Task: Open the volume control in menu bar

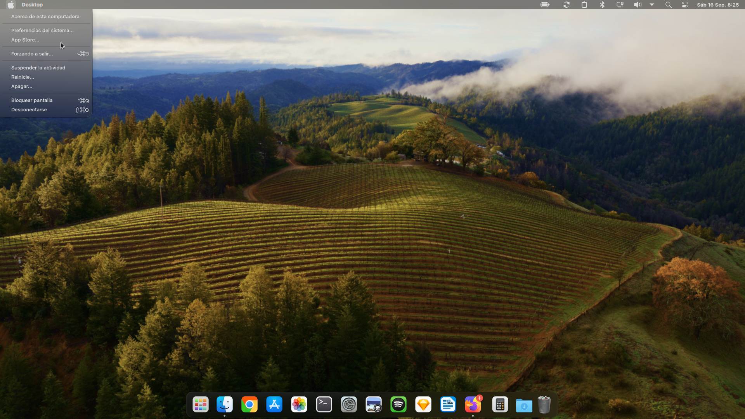Action: (638, 5)
